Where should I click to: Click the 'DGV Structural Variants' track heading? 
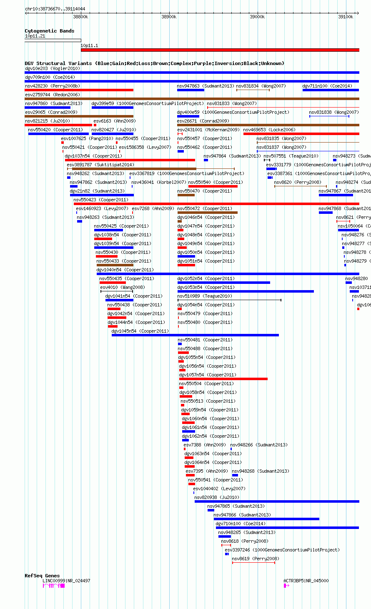click(x=154, y=63)
